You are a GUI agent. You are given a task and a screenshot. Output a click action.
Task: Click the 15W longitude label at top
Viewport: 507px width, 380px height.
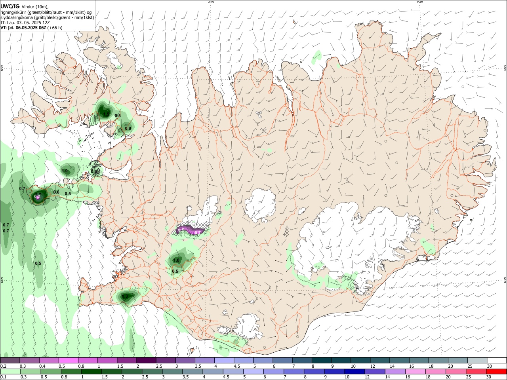419,2
